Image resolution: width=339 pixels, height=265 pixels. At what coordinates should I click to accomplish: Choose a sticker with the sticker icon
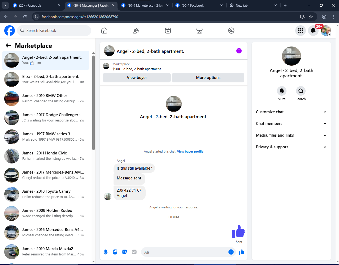[x=125, y=252]
